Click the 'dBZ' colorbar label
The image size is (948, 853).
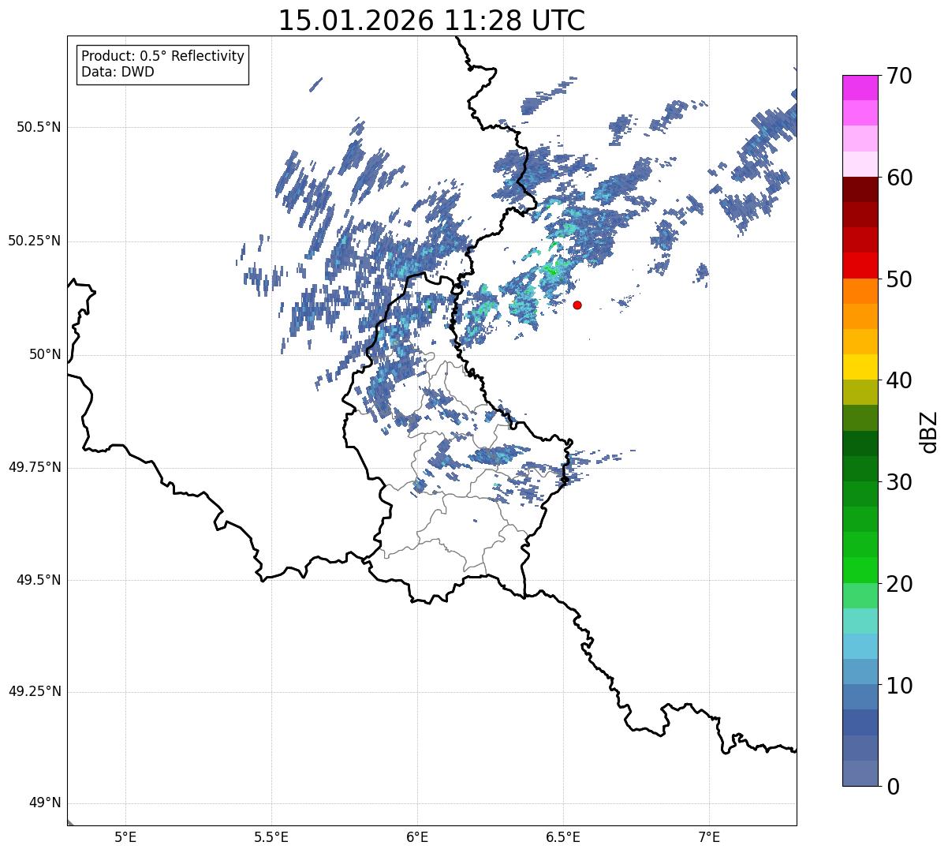[x=929, y=432]
